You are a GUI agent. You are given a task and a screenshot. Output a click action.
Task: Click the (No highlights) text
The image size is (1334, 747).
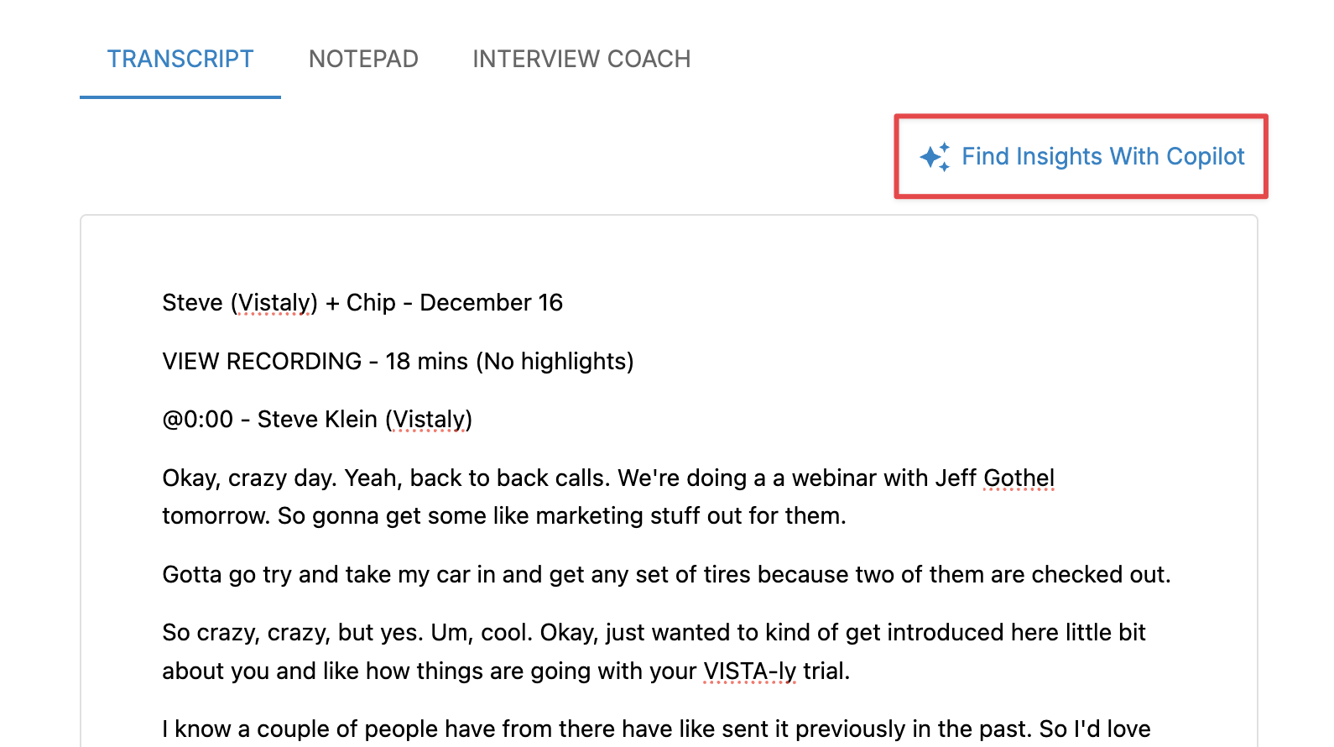tap(555, 361)
